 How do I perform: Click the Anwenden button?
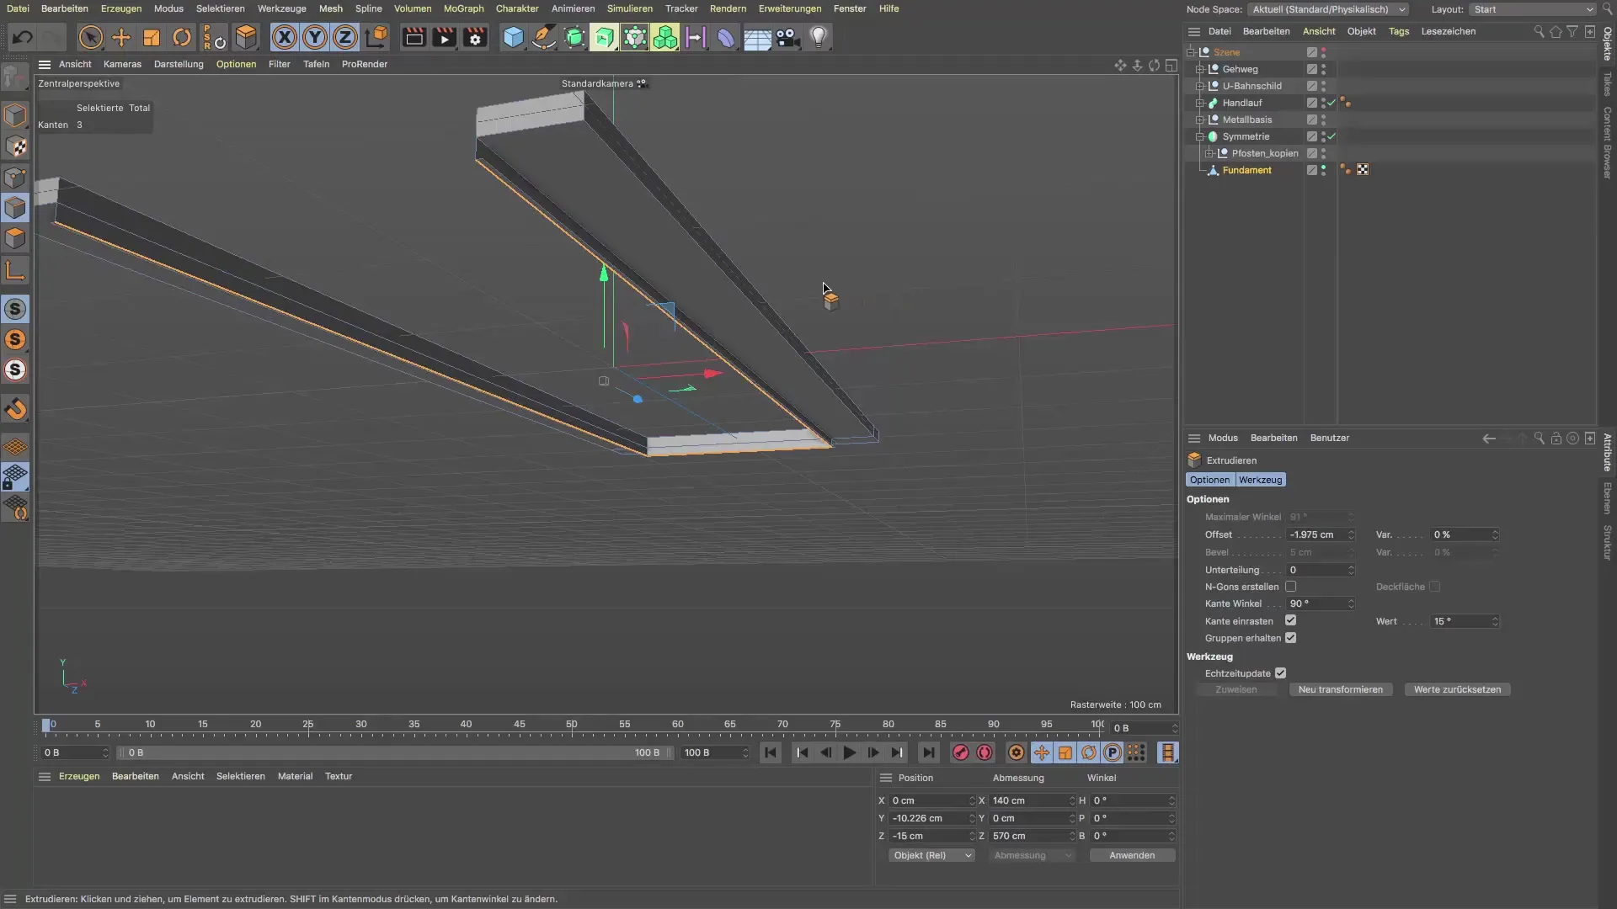tap(1131, 855)
